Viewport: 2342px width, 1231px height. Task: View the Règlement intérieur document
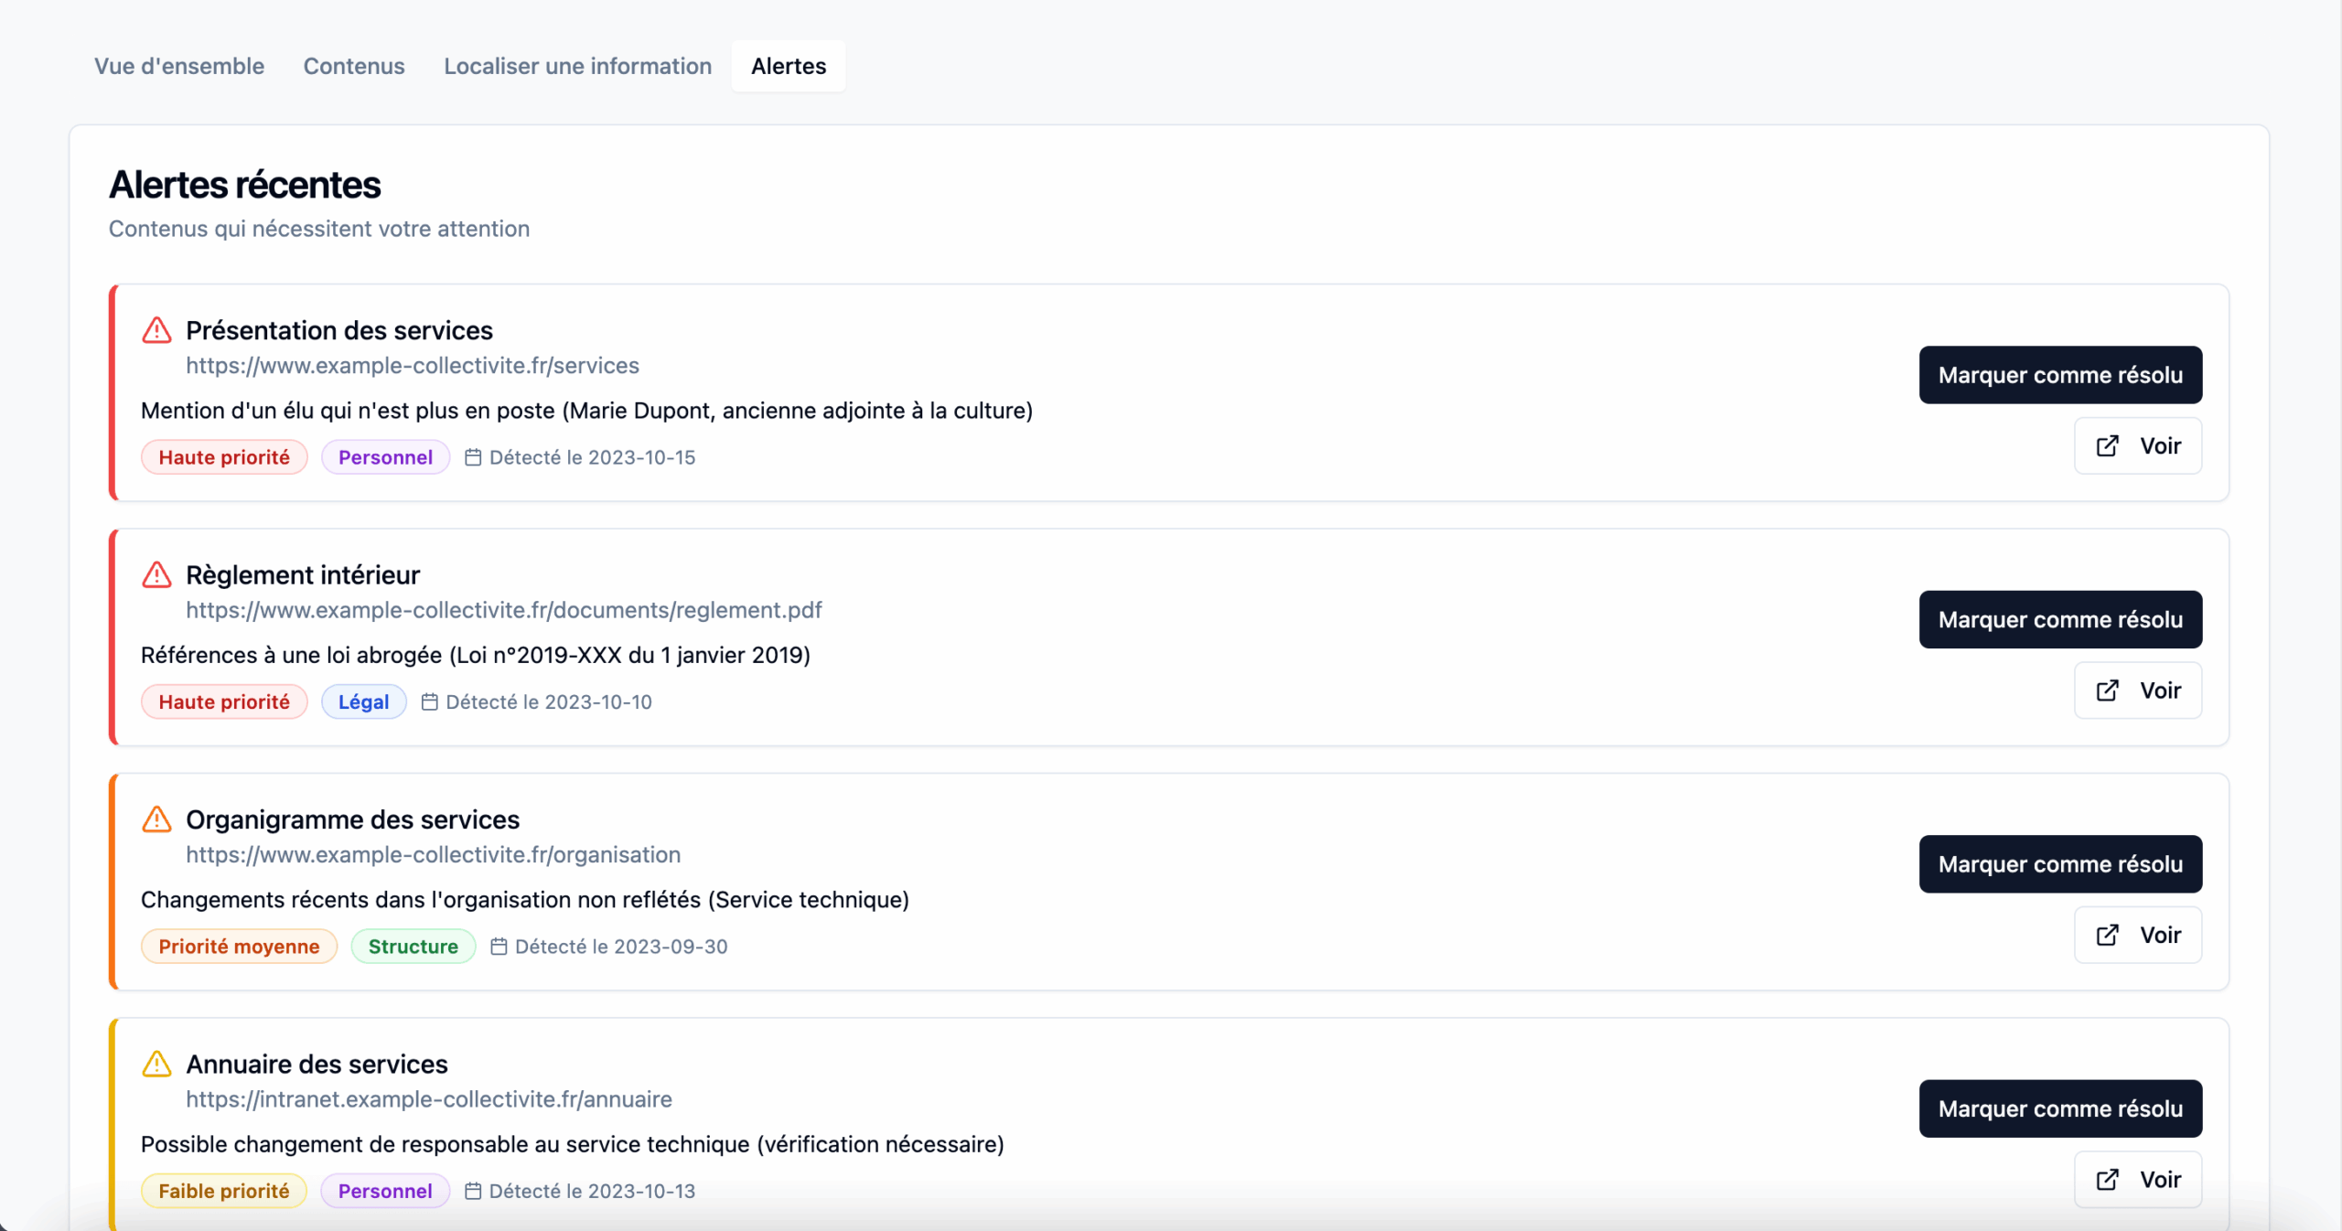coord(2138,690)
